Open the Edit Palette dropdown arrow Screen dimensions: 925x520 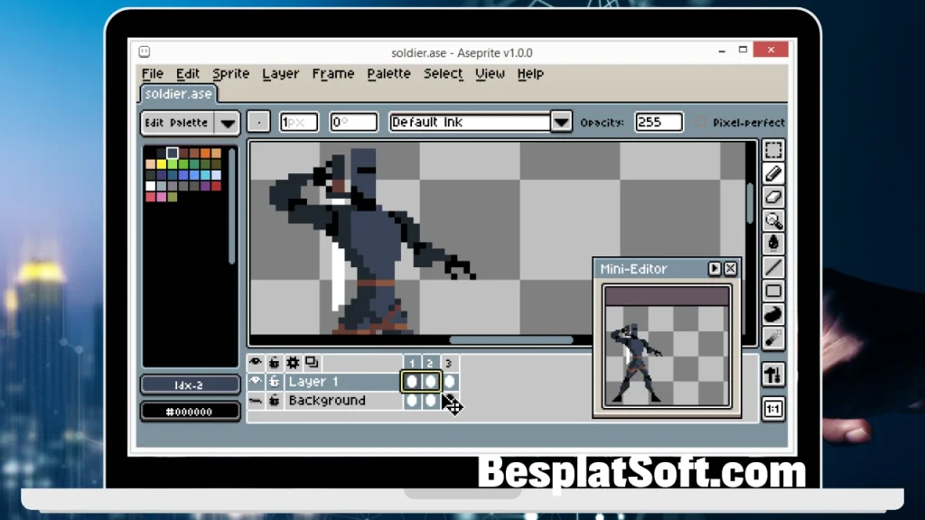(x=228, y=123)
